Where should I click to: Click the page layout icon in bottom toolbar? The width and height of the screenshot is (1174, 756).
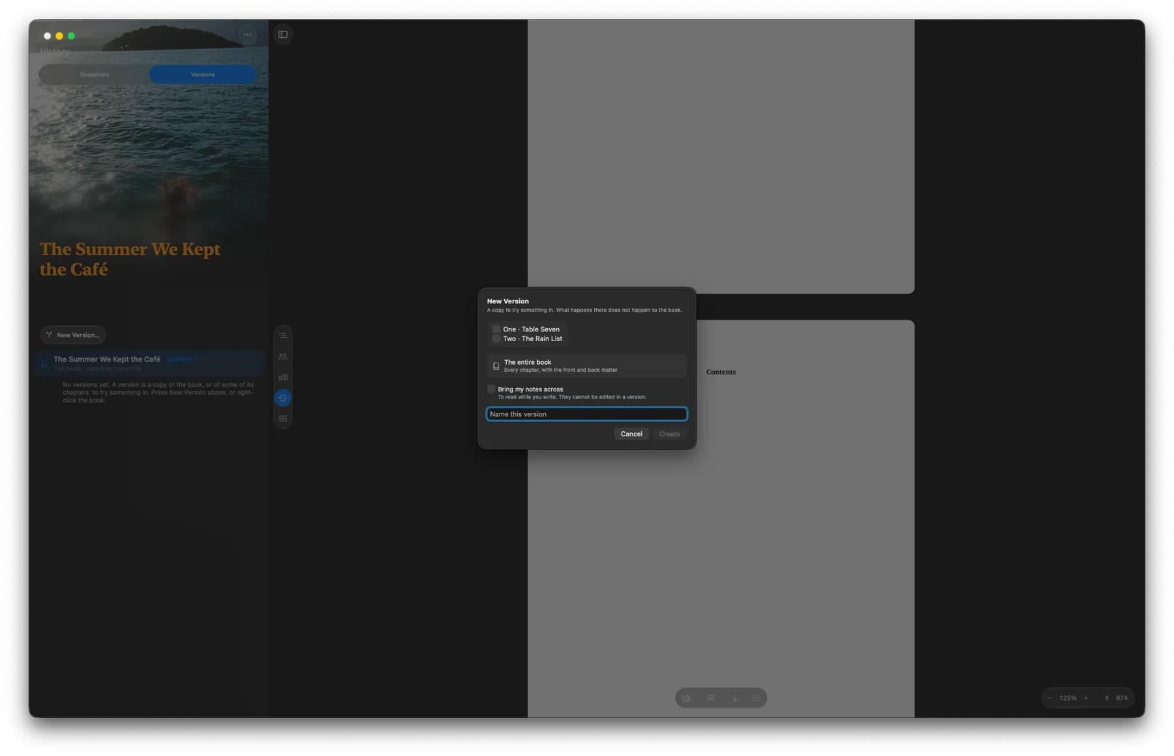(x=756, y=698)
